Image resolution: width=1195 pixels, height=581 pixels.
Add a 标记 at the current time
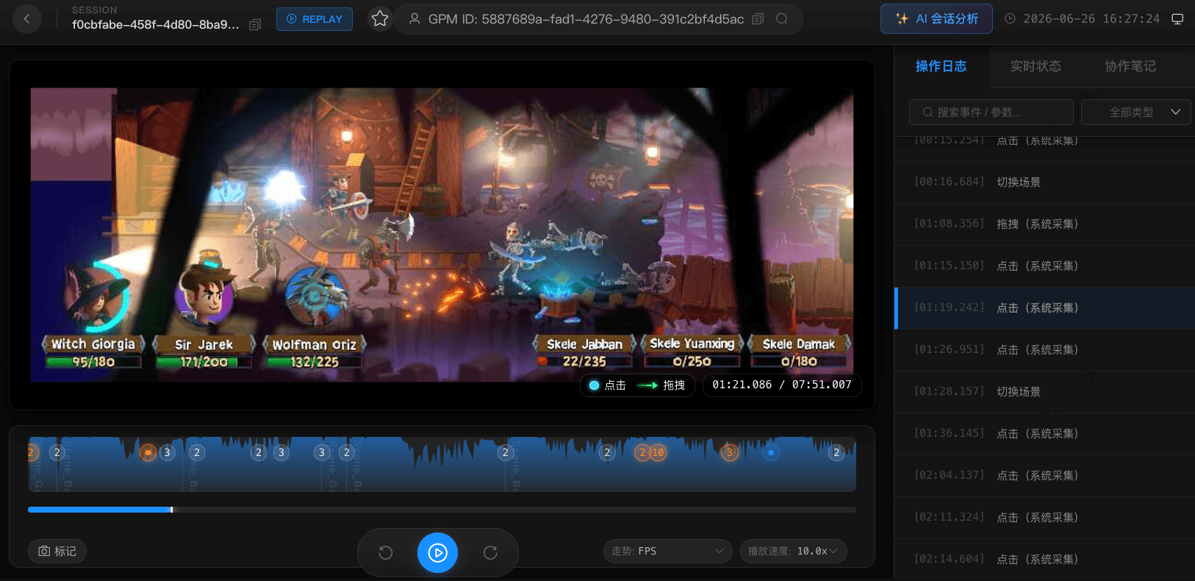coord(57,551)
